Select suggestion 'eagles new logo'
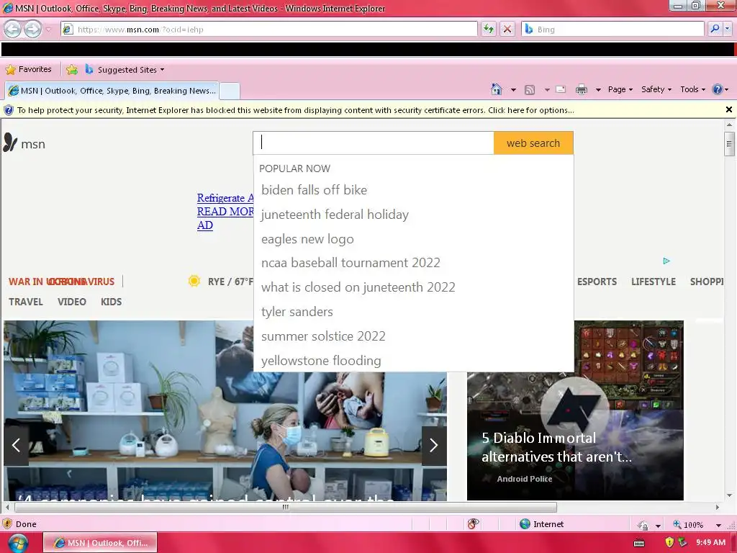Viewport: 737px width, 553px height. [307, 239]
